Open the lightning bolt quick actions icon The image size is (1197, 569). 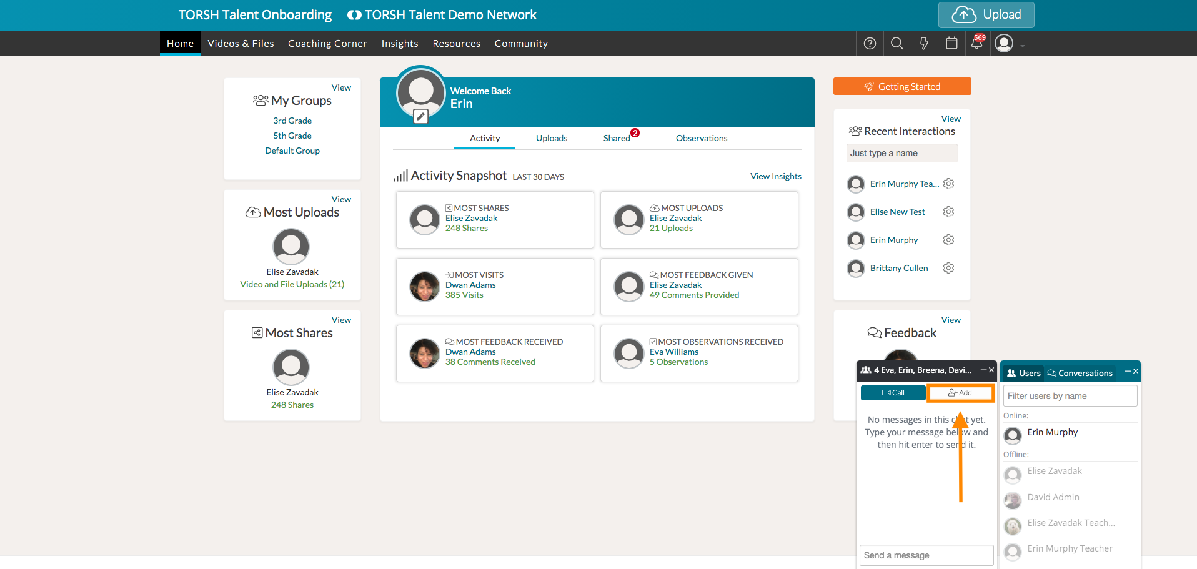point(924,44)
